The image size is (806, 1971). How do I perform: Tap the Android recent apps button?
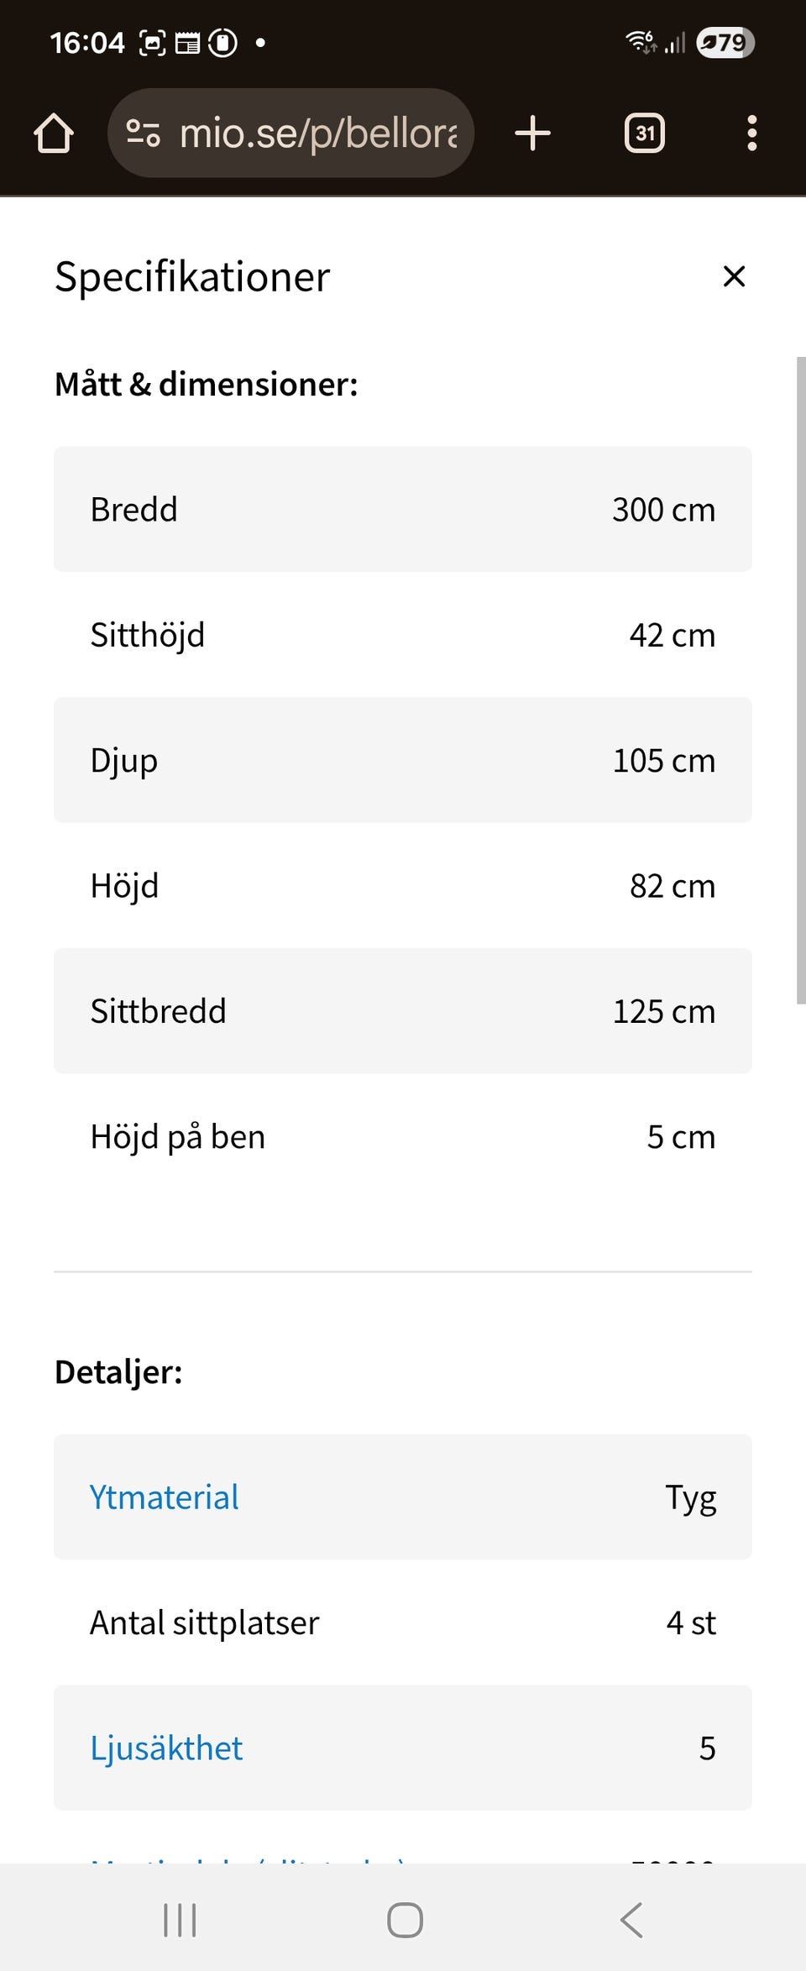(180, 1920)
